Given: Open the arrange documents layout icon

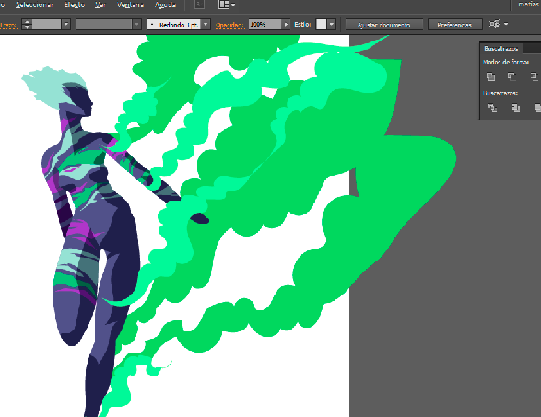Looking at the screenshot, I should [224, 5].
